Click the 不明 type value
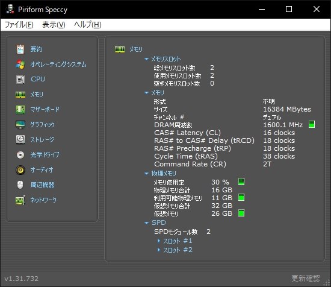This screenshot has height=287, width=331. coord(269,101)
